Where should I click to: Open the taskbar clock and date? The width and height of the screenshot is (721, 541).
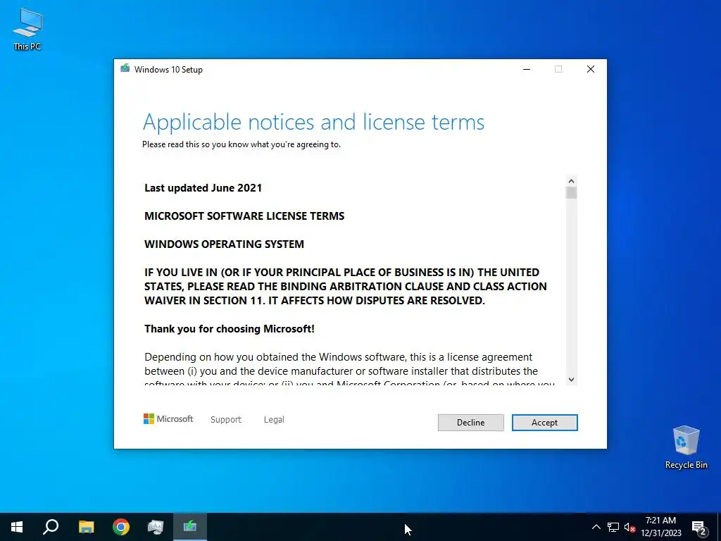pyautogui.click(x=660, y=527)
